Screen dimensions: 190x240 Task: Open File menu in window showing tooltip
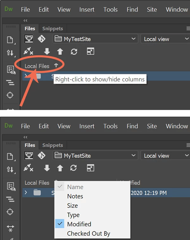tap(25, 10)
